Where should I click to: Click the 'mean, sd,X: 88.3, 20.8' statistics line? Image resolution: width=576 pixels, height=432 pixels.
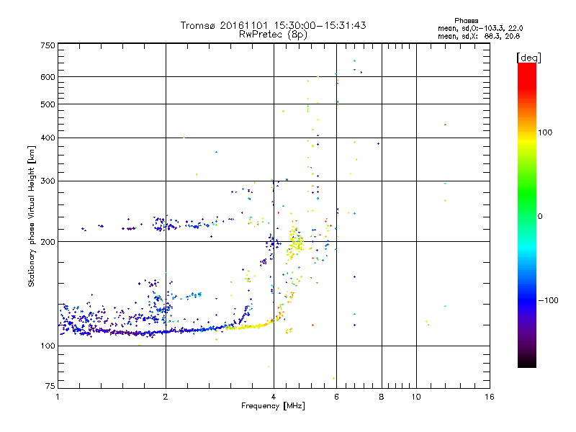(479, 36)
